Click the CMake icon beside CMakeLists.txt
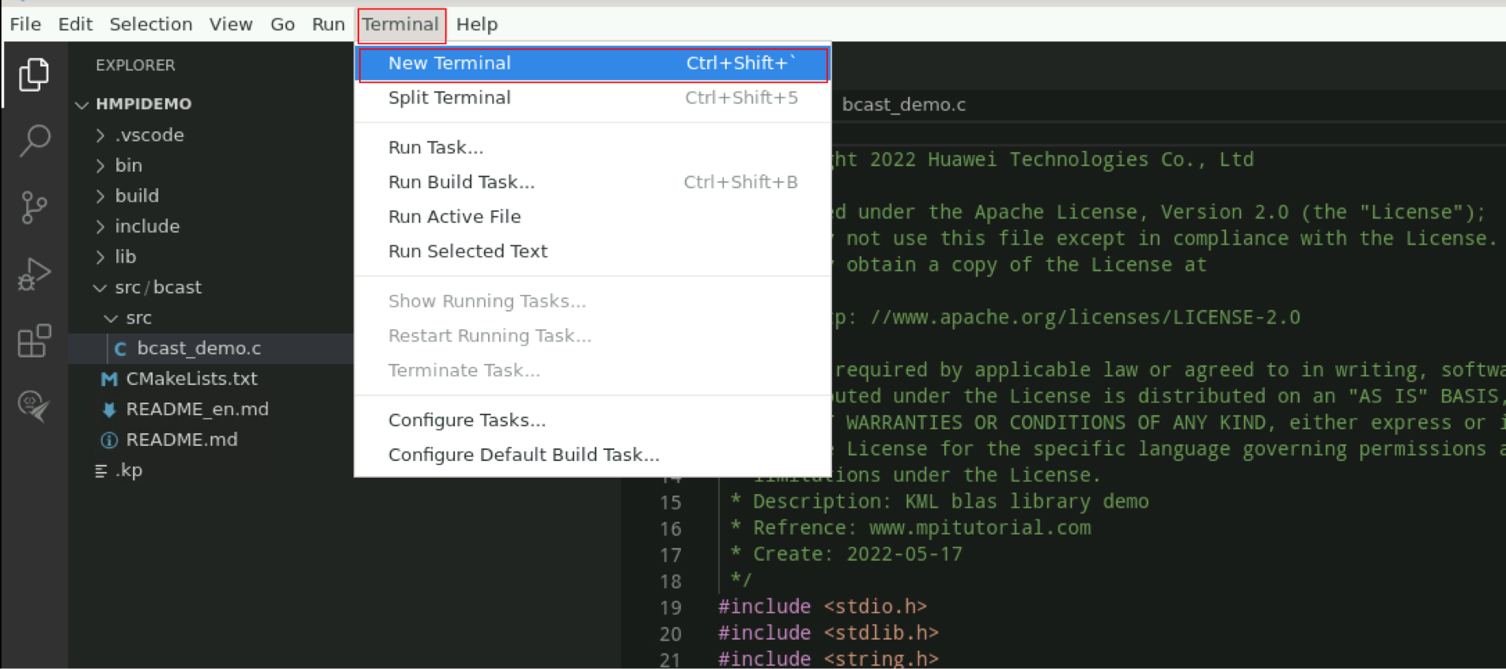The width and height of the screenshot is (1506, 669). click(109, 379)
